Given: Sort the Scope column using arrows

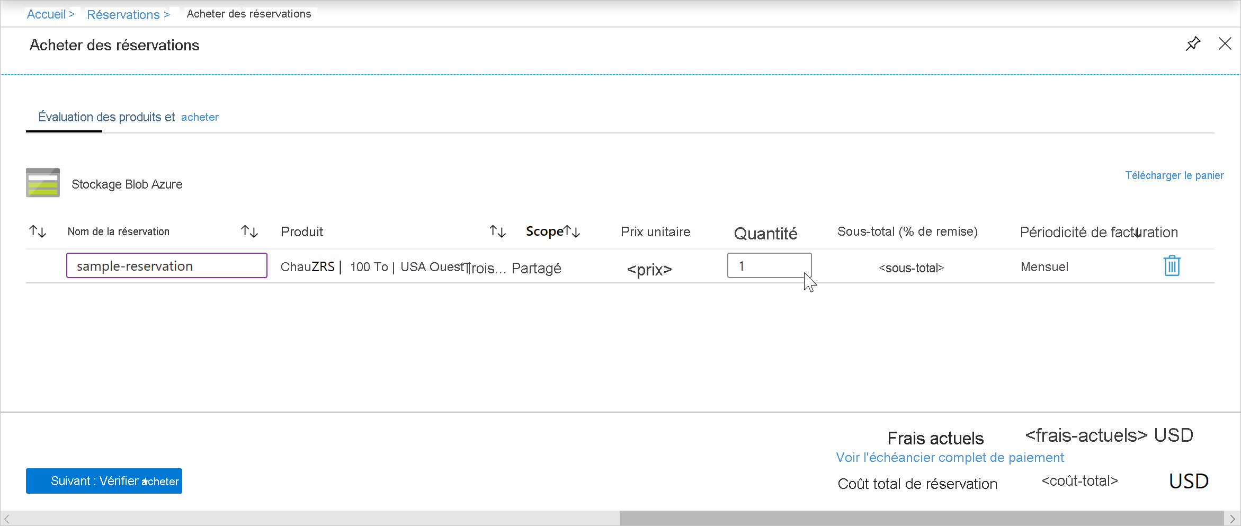Looking at the screenshot, I should pos(572,231).
